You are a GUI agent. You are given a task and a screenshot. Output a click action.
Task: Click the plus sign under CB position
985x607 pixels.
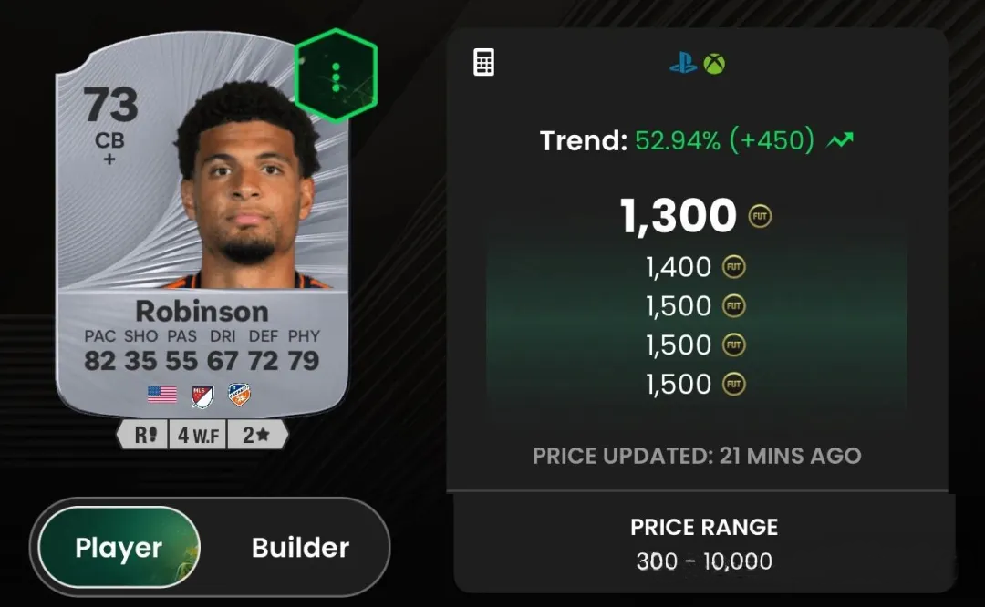click(109, 159)
